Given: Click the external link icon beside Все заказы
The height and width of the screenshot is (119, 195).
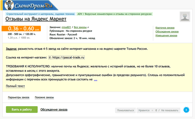Looking at the screenshot, I should (88, 28).
